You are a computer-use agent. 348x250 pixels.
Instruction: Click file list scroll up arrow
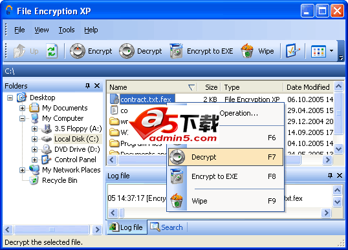pyautogui.click(x=339, y=87)
